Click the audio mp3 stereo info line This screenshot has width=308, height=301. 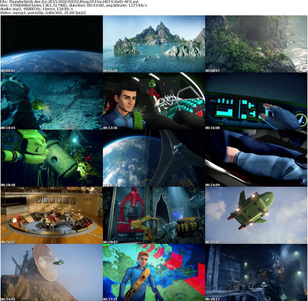point(36,9)
